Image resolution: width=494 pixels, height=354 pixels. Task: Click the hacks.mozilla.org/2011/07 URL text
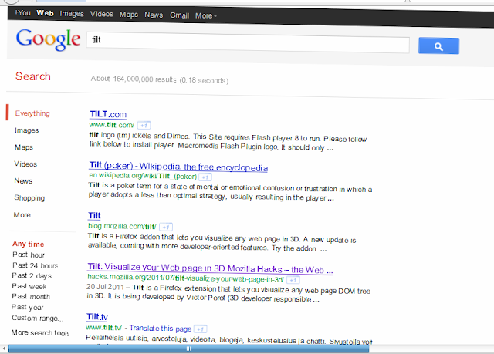tap(185, 278)
